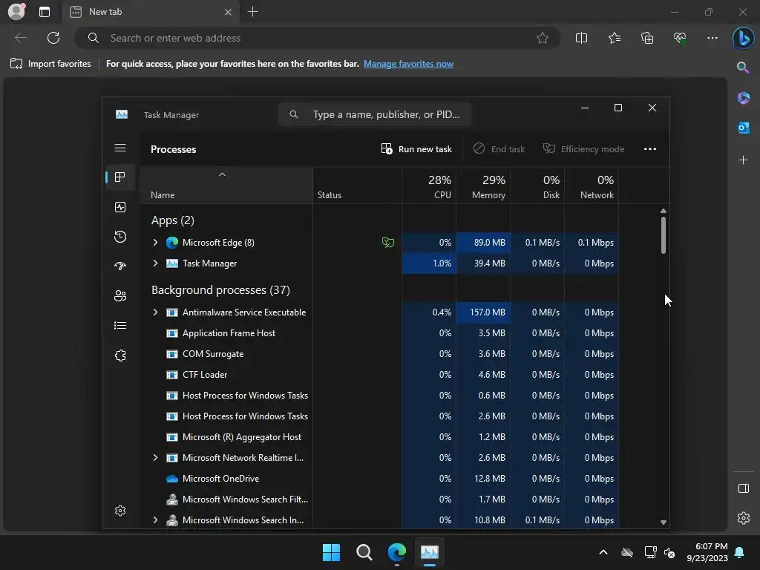
Task: Open Services page in Task Manager sidebar
Action: pyautogui.click(x=120, y=356)
